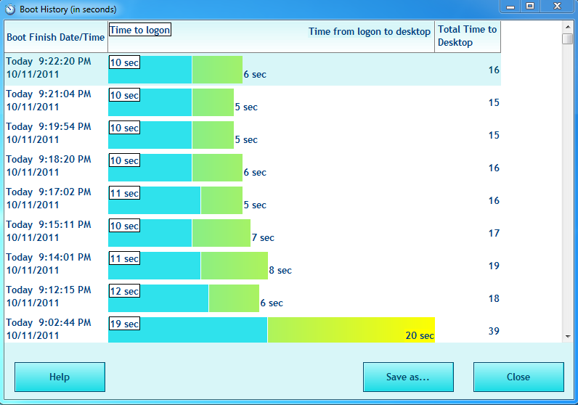Select the 9:19:54 PM boot entry
Image resolution: width=578 pixels, height=405 pixels.
point(253,134)
